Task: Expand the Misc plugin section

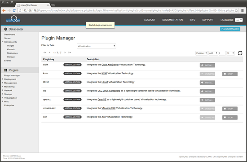Action: (x=3, y=101)
